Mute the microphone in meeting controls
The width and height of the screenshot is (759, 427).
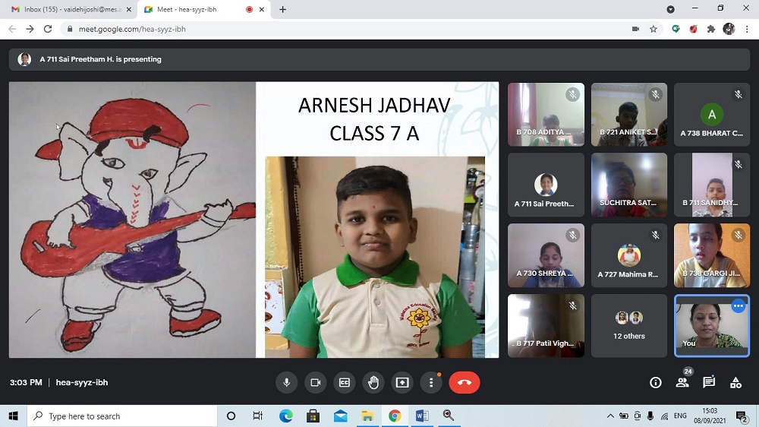click(x=287, y=383)
